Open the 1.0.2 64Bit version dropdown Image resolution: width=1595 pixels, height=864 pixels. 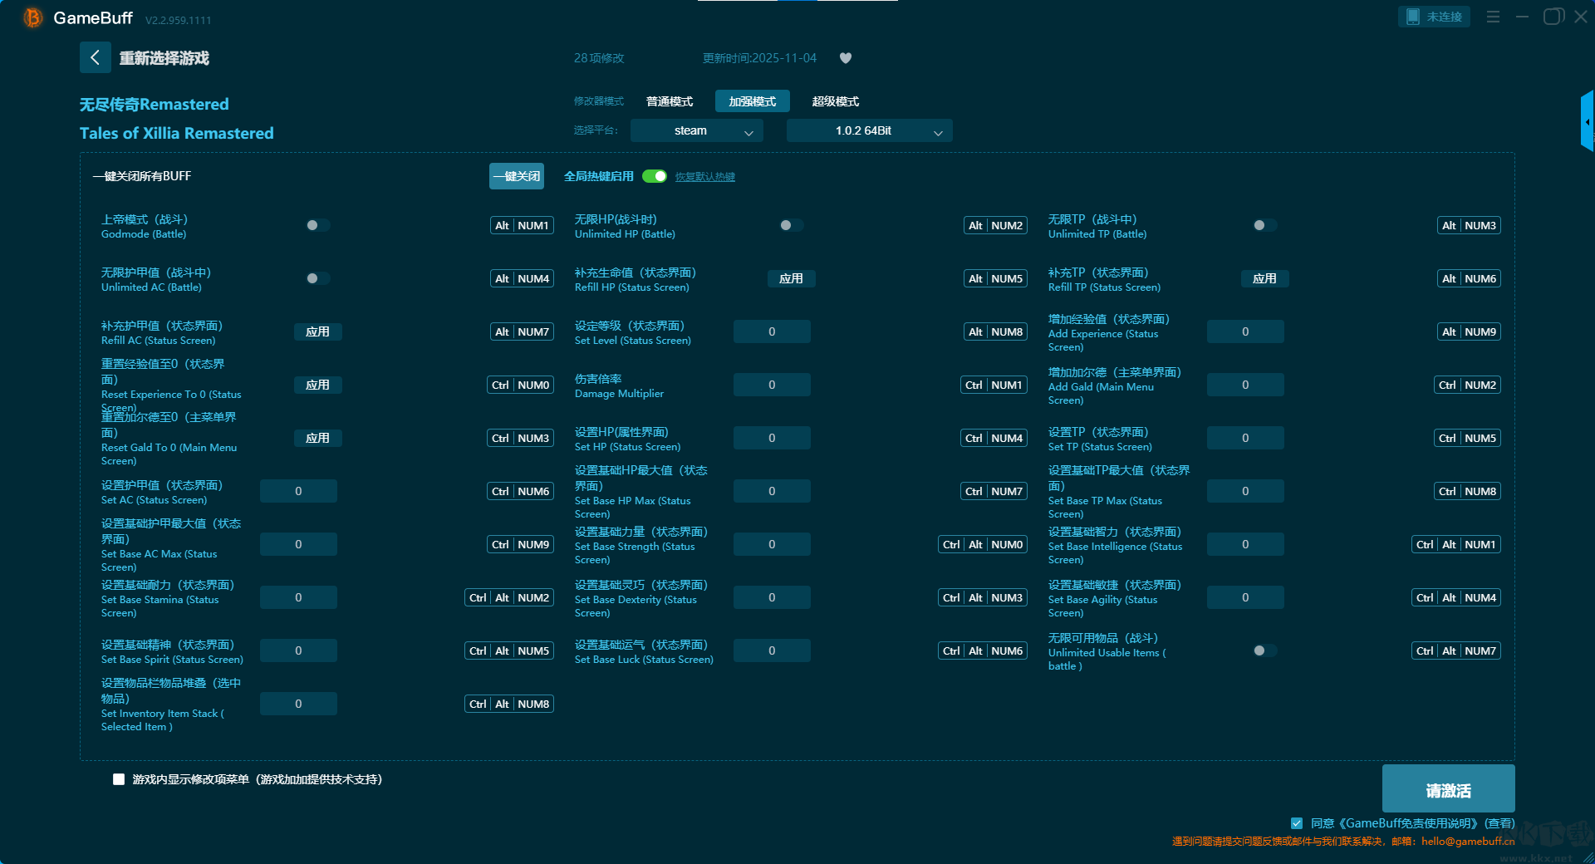869,130
